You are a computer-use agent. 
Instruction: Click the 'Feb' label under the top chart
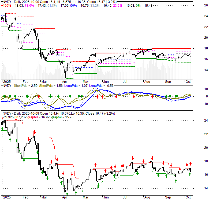[25, 82]
